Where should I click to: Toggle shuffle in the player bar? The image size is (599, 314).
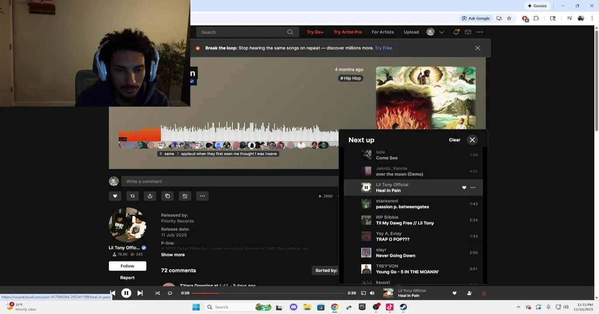pyautogui.click(x=157, y=293)
